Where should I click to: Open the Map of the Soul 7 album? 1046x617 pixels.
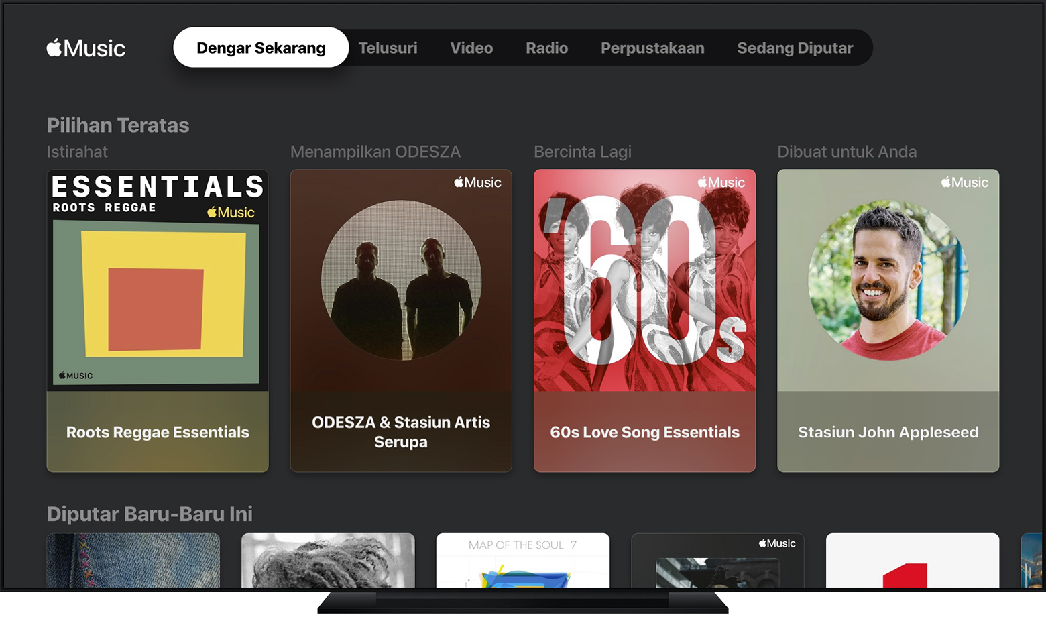point(522,561)
